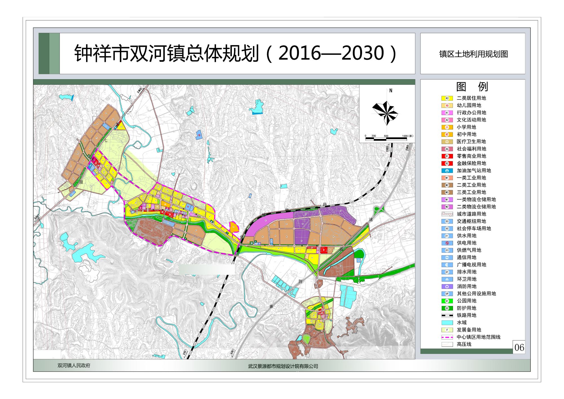Select the fire protection land legend icon

click(447, 286)
